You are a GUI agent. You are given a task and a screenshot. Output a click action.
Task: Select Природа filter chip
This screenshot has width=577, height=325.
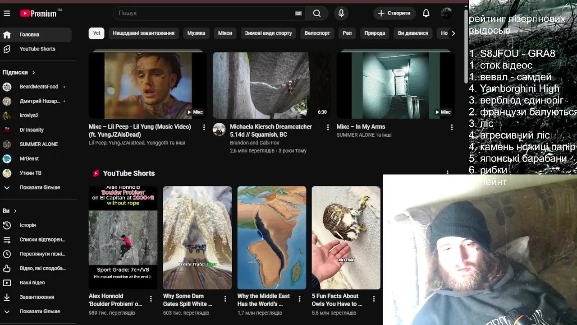pos(375,33)
